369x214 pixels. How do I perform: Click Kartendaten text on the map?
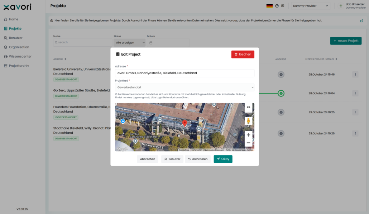197,150
